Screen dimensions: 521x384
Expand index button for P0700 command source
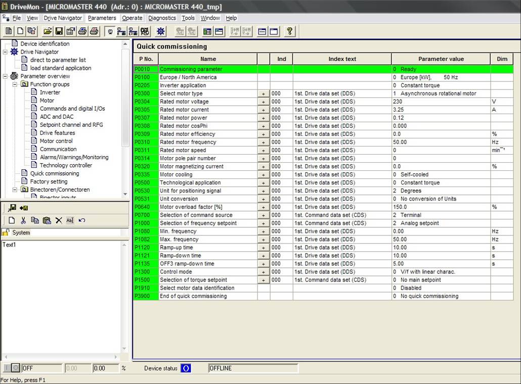pyautogui.click(x=264, y=215)
